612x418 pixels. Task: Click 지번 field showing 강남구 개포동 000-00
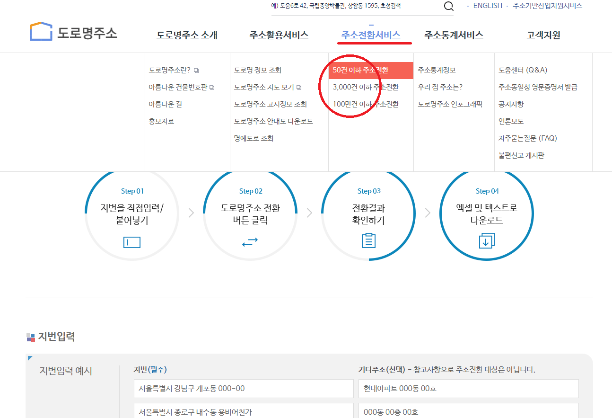244,389
